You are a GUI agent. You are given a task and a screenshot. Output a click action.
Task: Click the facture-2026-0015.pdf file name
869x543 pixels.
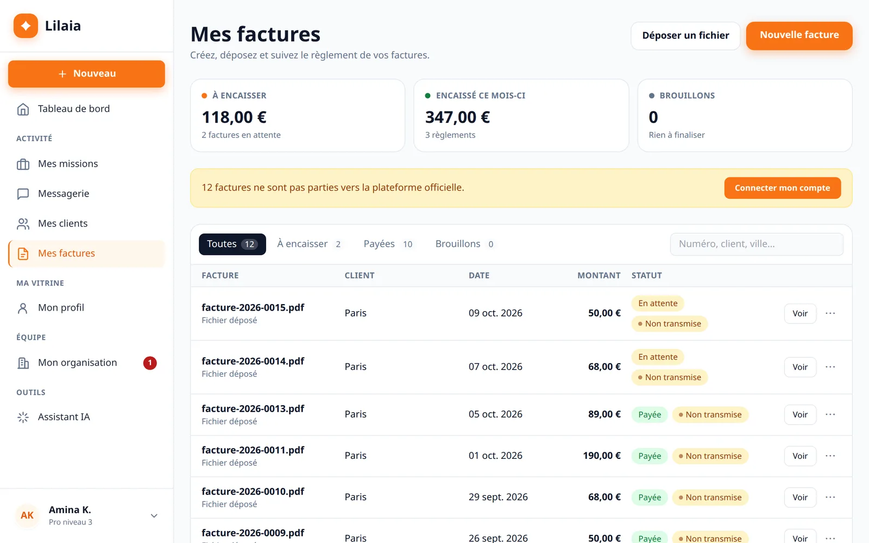click(253, 307)
